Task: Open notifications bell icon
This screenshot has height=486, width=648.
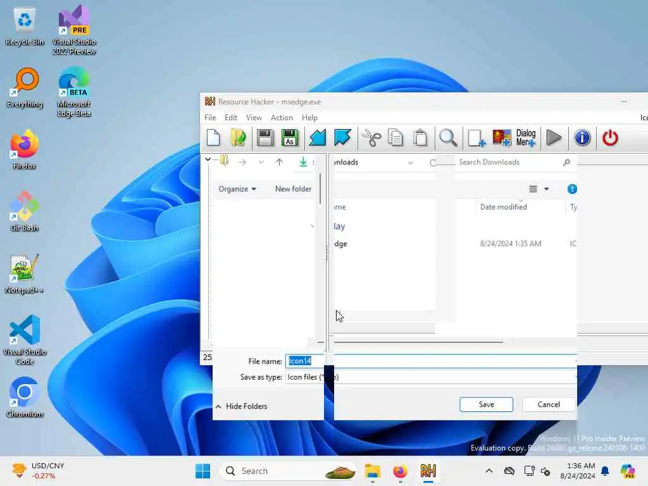Action: [605, 471]
